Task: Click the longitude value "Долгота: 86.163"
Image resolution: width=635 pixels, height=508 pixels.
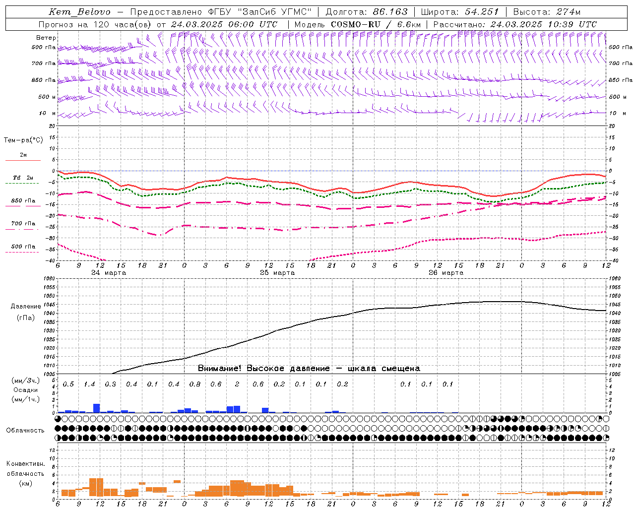Action: click(x=366, y=12)
